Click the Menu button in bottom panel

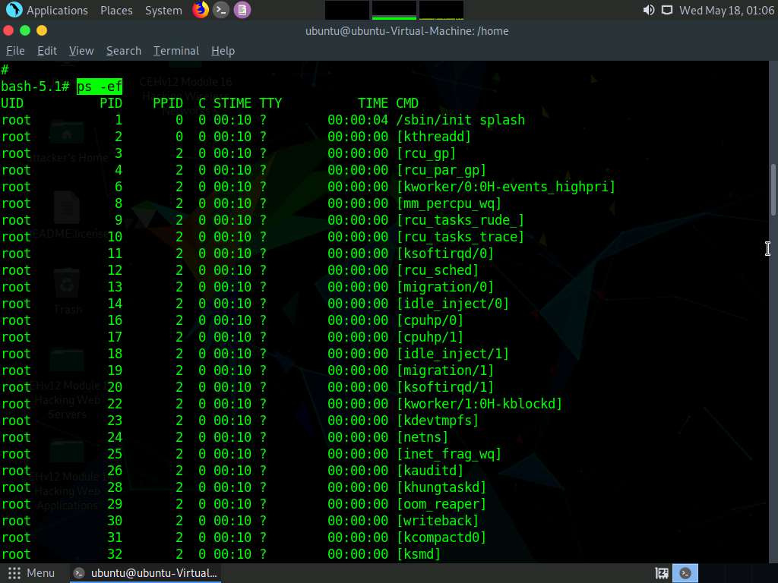32,573
